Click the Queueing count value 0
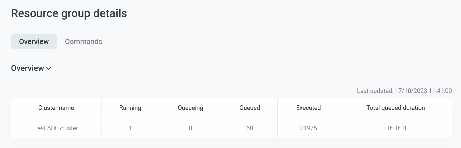This screenshot has height=148, width=461. (190, 128)
